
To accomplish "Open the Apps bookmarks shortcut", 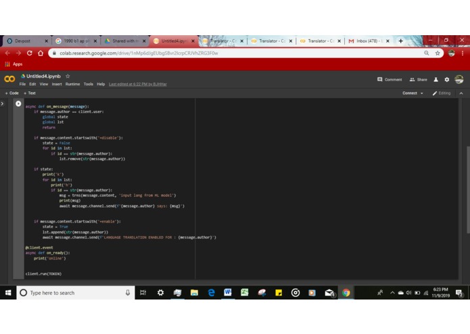I will click(14, 64).
